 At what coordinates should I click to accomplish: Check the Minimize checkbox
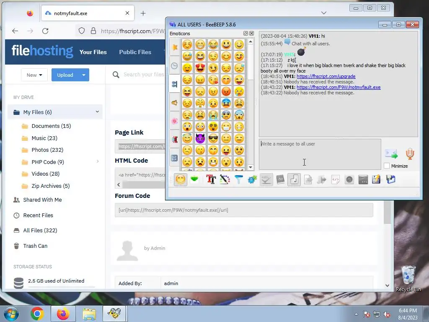(387, 166)
